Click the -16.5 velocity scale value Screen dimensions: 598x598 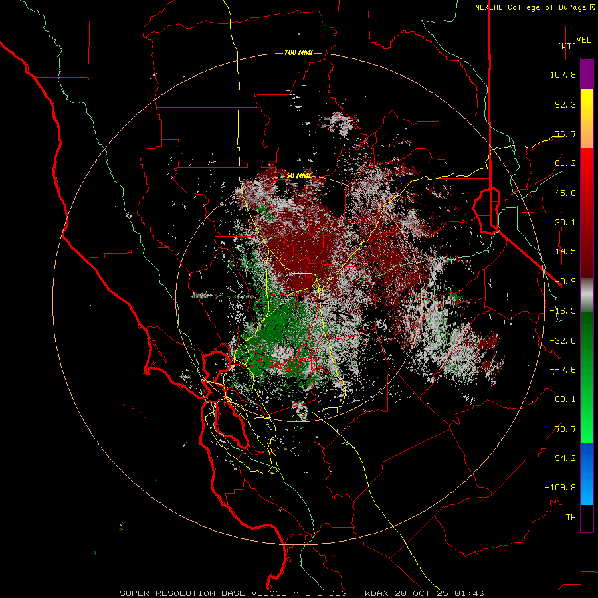pos(563,311)
